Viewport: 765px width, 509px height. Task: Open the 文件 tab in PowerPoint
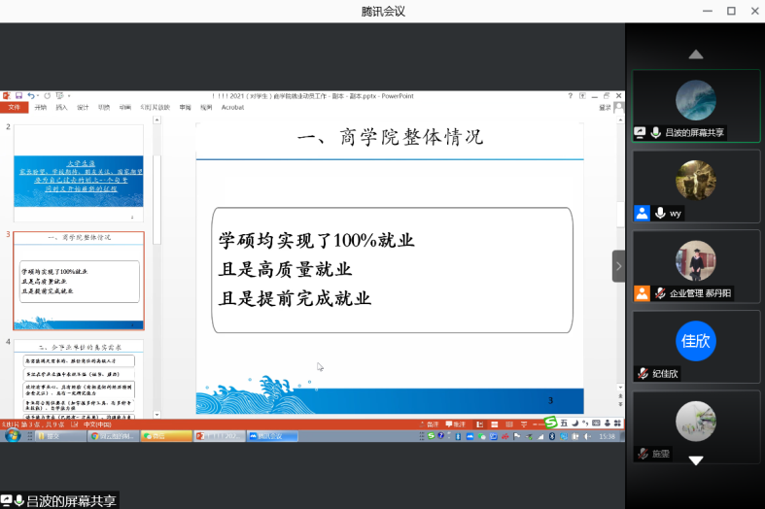pos(15,107)
